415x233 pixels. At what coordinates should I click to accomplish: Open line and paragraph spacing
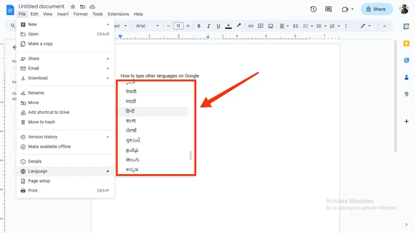coord(296,26)
